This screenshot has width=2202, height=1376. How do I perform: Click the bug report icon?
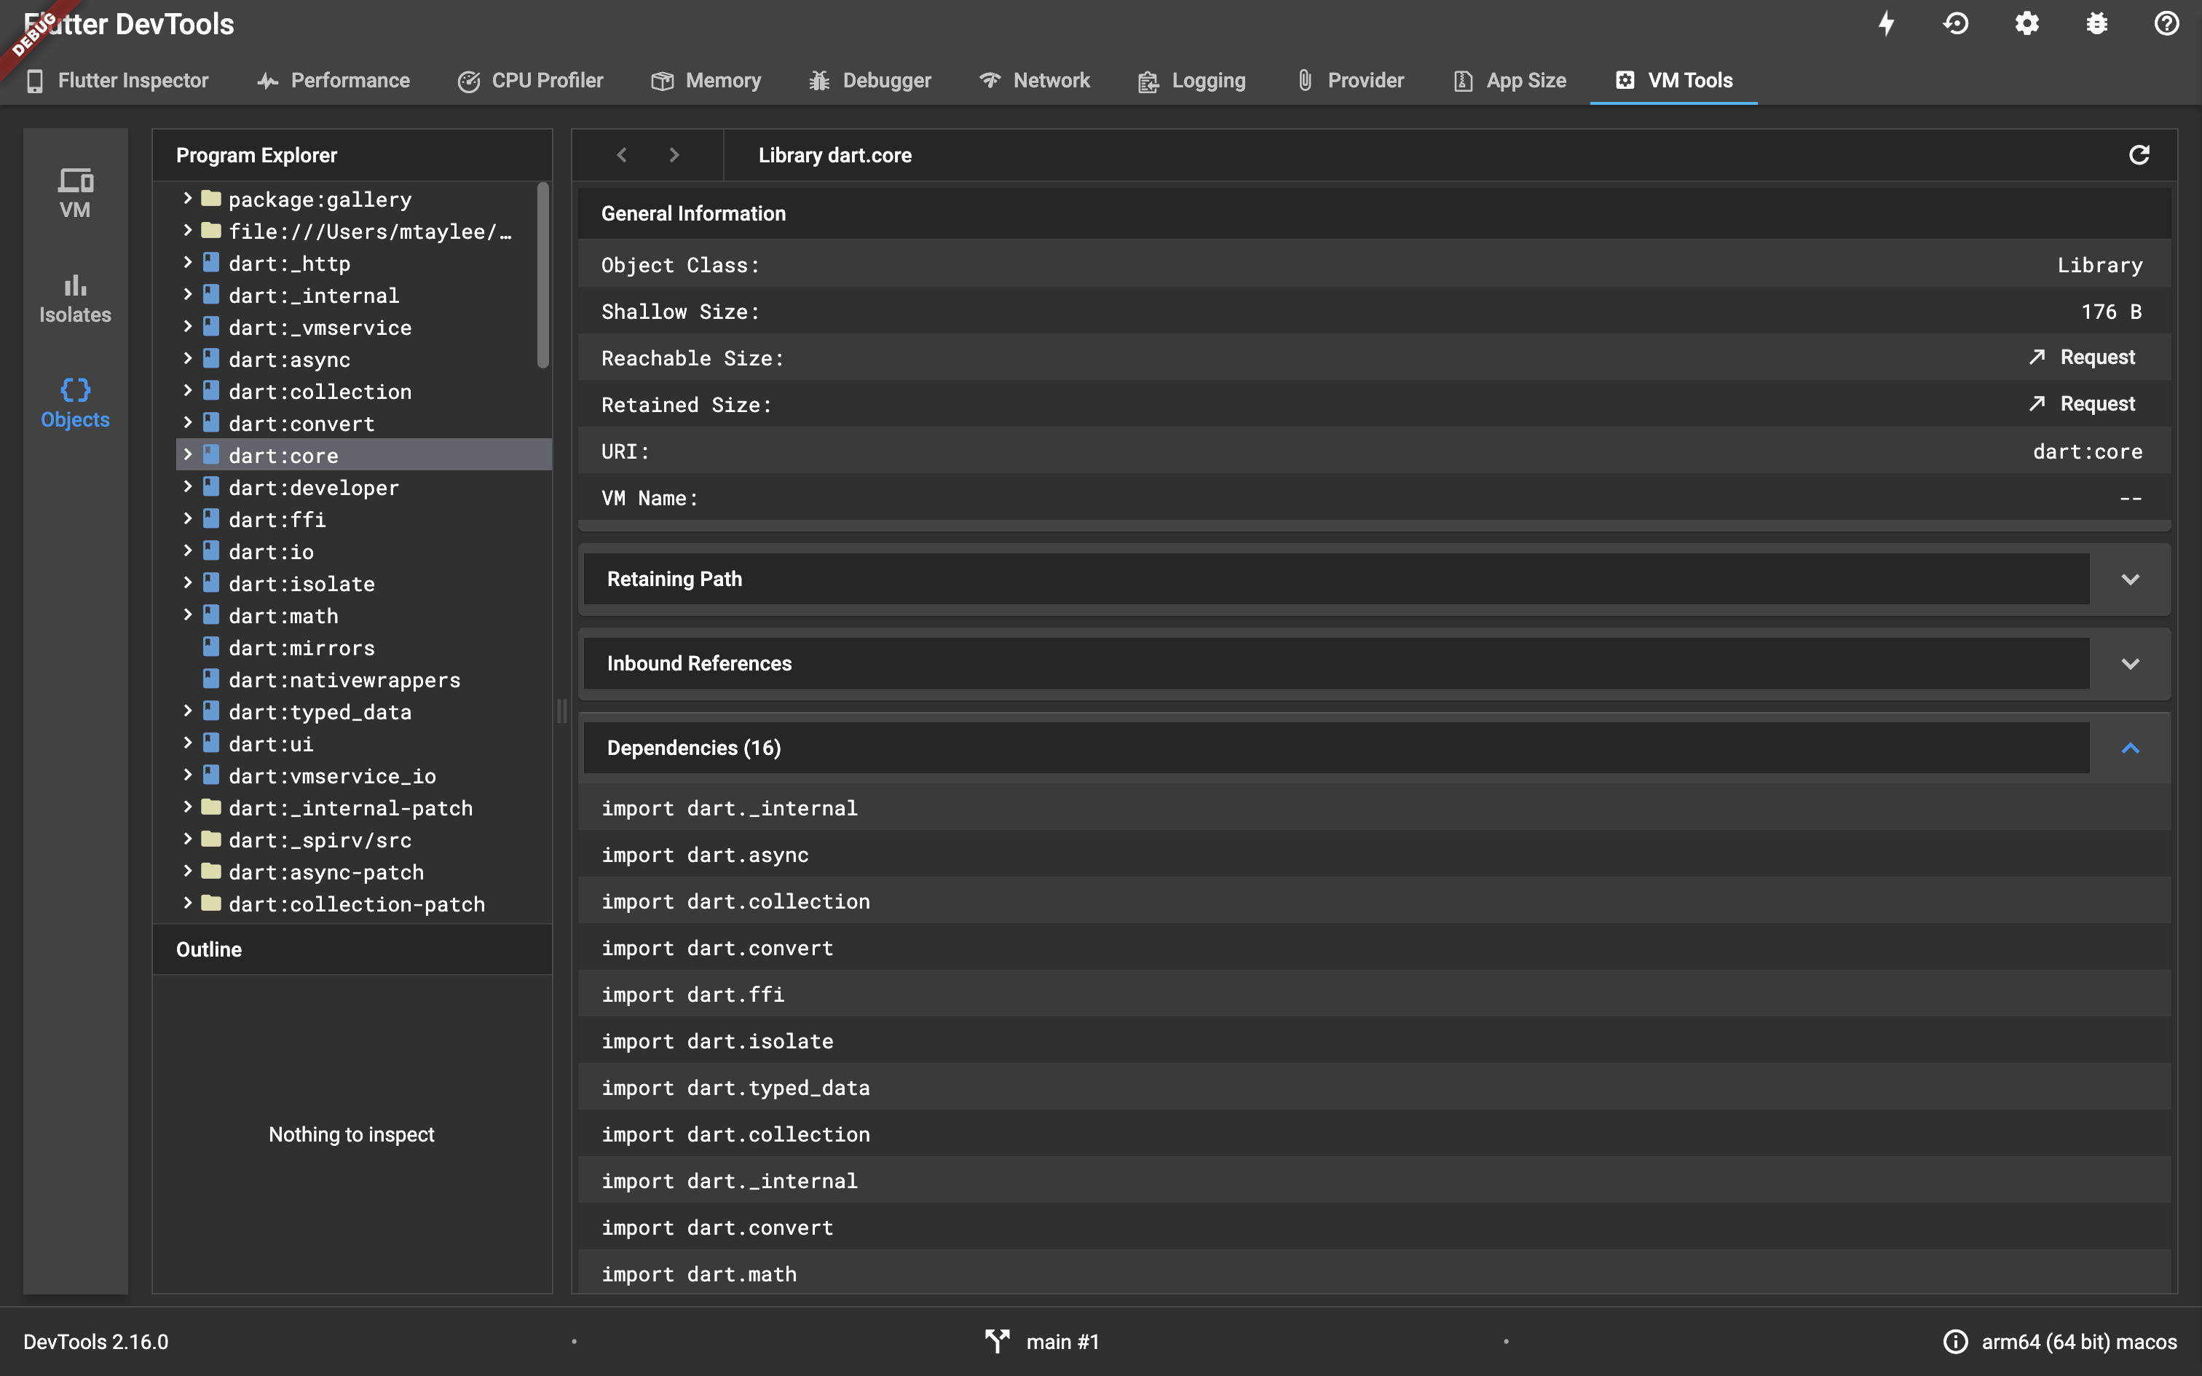2096,23
